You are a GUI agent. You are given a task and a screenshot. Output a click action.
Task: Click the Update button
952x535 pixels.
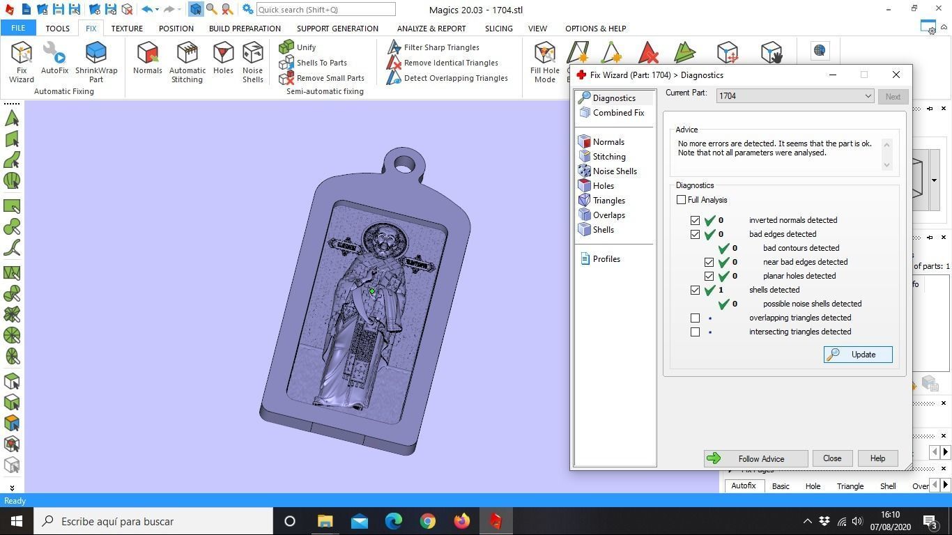(858, 355)
